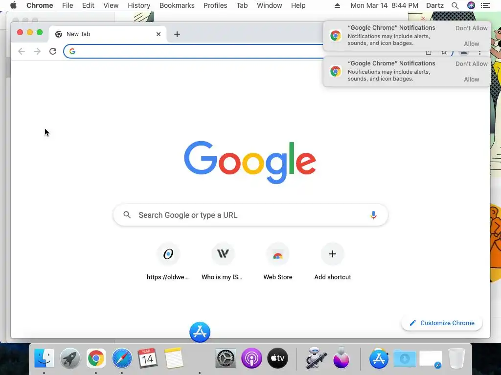Image resolution: width=501 pixels, height=375 pixels.
Task: Click the eject icon in the menu bar
Action: 337,5
